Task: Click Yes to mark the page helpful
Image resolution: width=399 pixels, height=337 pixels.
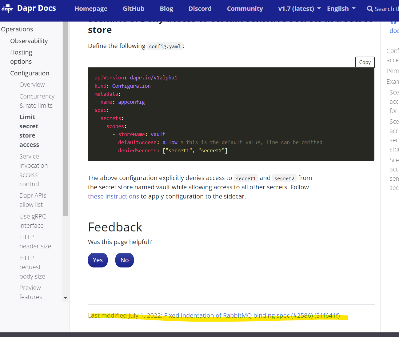Action: (98, 260)
